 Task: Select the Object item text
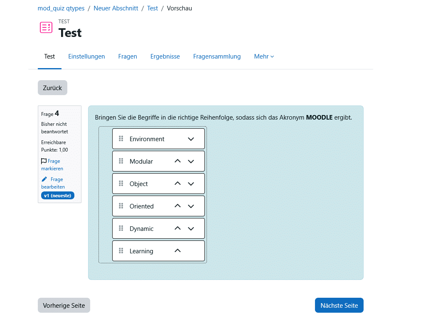(139, 184)
